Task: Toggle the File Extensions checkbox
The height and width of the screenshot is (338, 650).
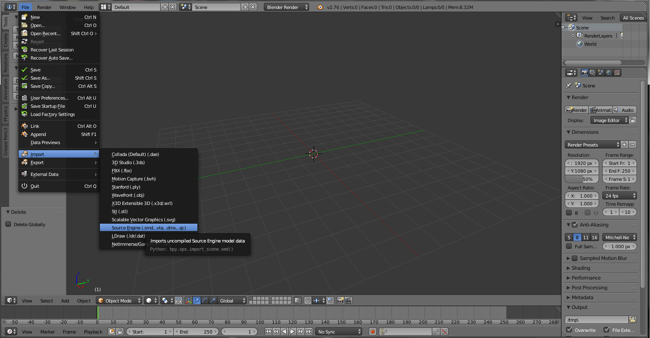Action: coord(606,330)
